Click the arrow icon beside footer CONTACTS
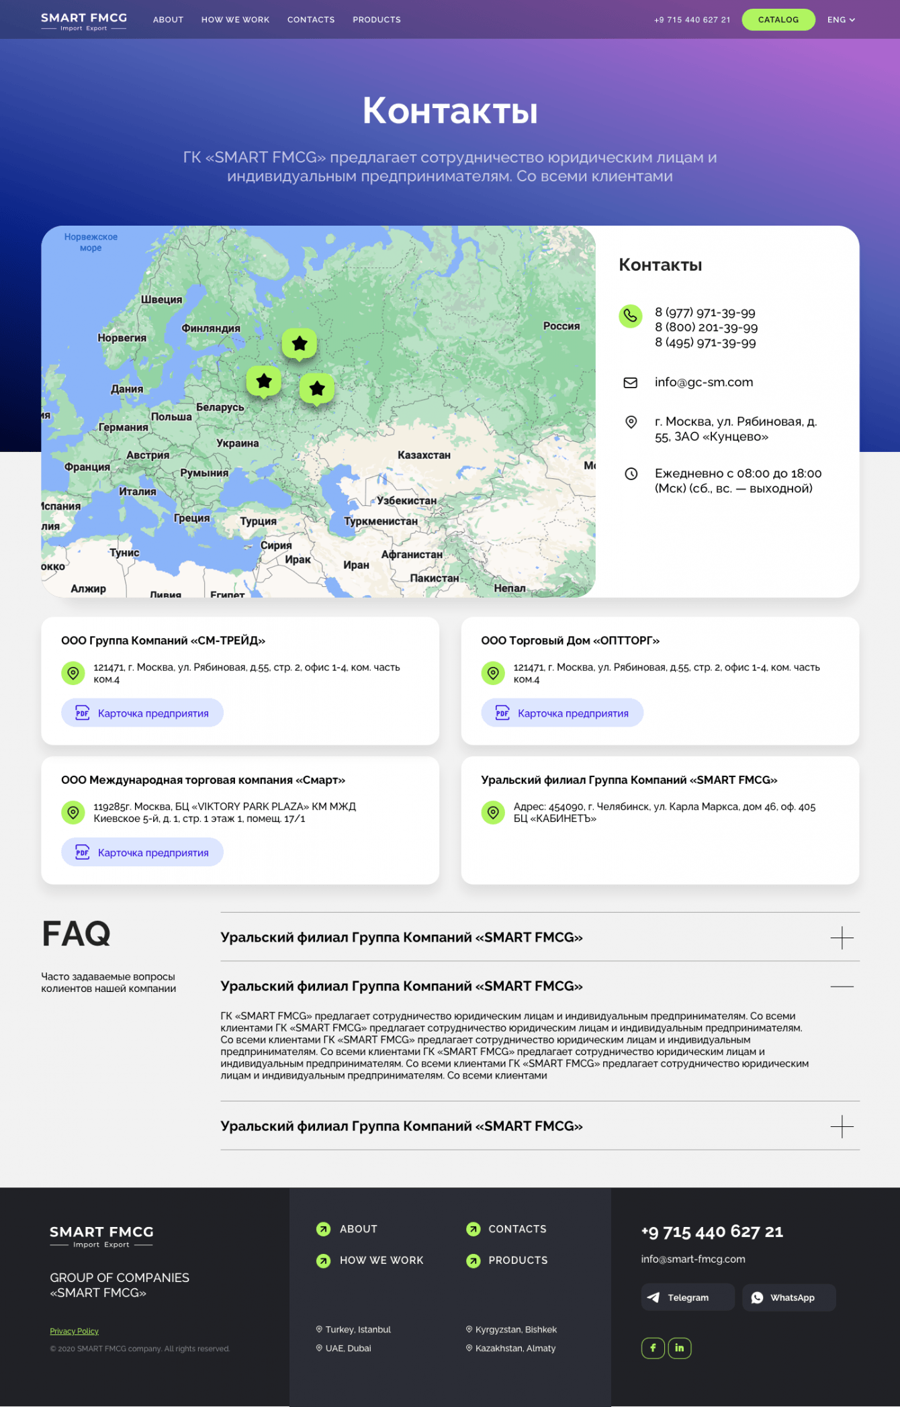 pyautogui.click(x=474, y=1229)
